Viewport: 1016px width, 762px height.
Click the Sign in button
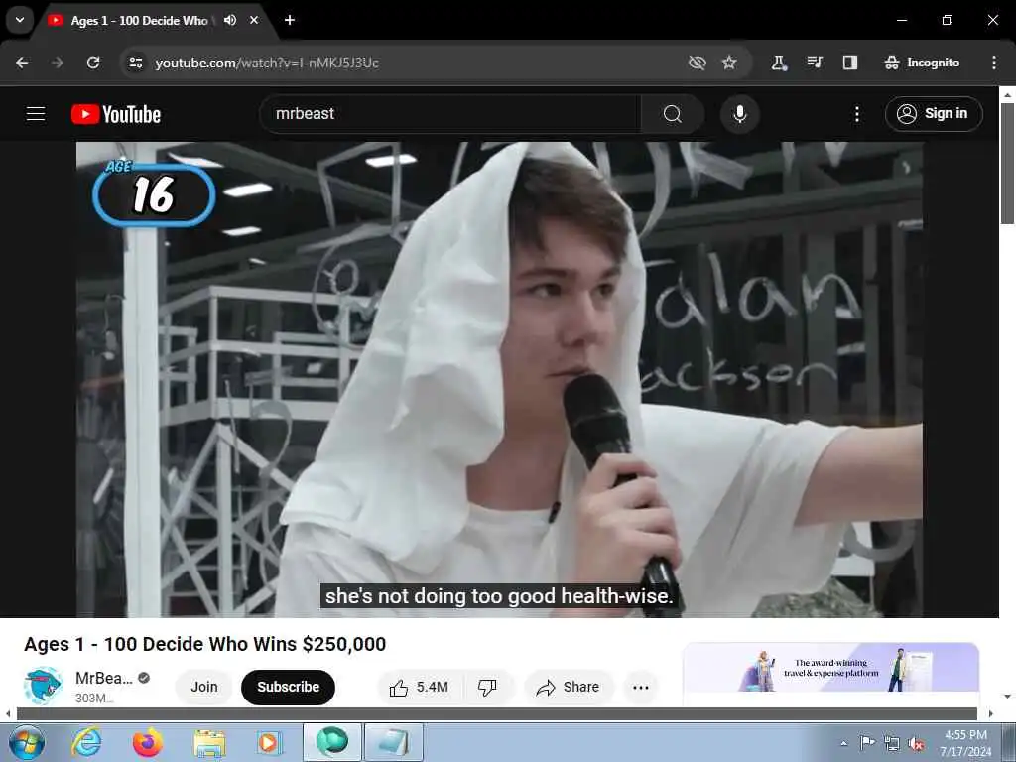tap(934, 114)
